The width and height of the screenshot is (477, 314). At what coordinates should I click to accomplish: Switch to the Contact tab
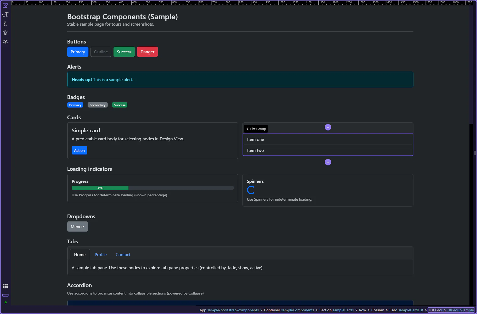click(x=123, y=255)
